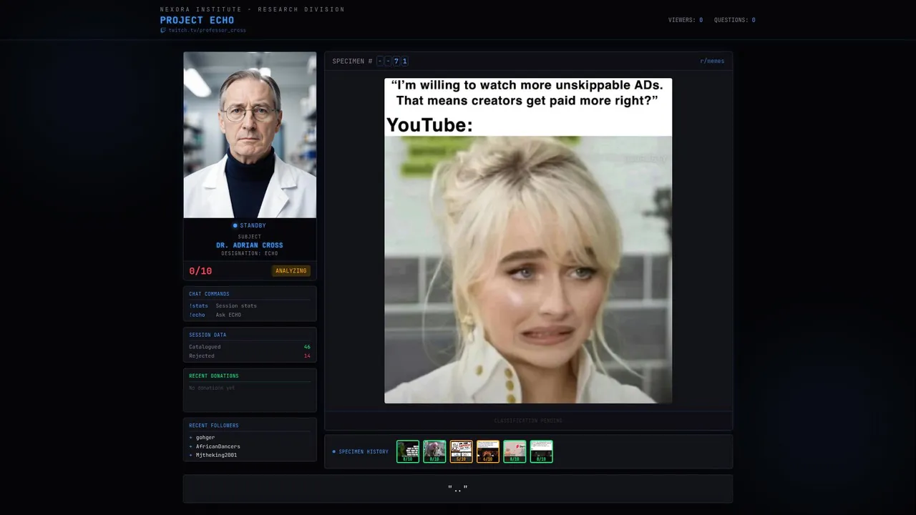
Task: Open the 6/10 specimen history thumbnail
Action: pos(488,451)
